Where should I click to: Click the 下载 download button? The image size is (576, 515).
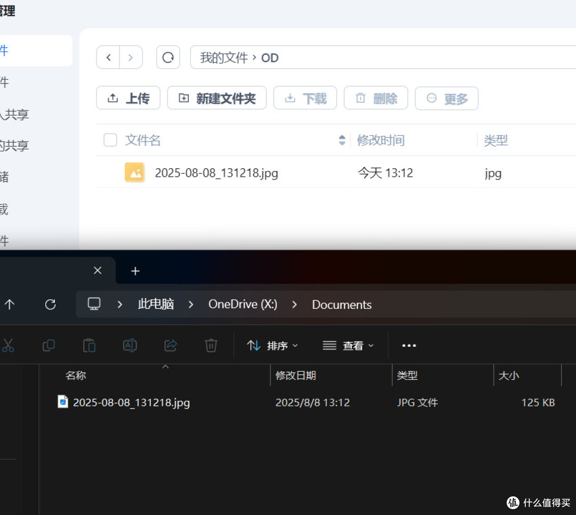tap(305, 98)
